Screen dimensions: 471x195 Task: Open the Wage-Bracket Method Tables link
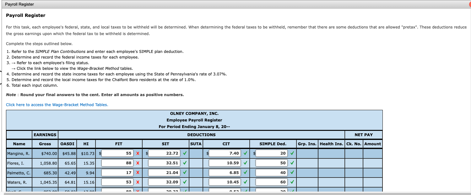click(x=57, y=105)
